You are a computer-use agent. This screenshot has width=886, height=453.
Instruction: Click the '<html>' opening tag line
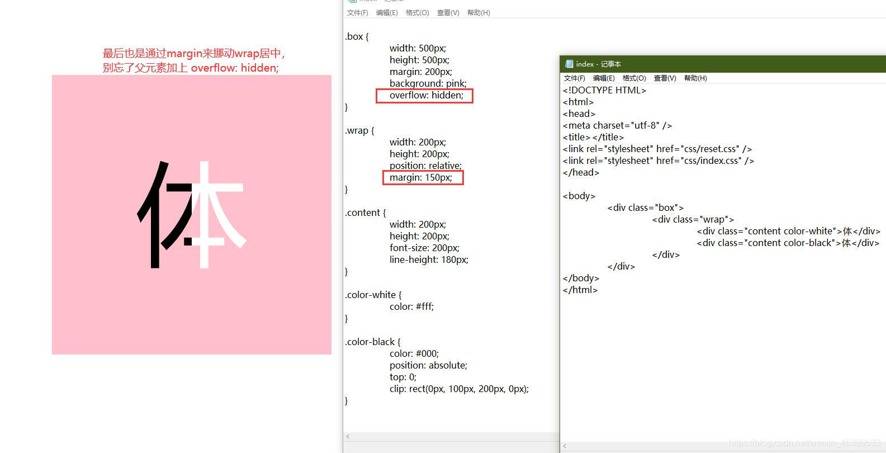[579, 102]
